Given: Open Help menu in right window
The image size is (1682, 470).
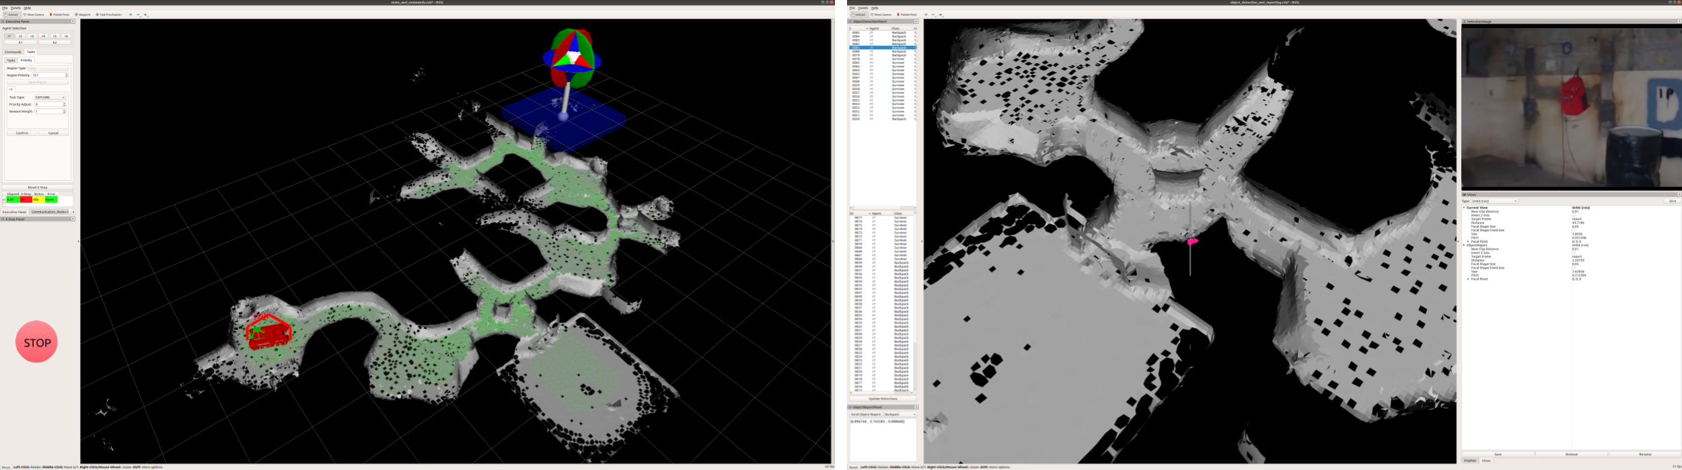Looking at the screenshot, I should 875,8.
